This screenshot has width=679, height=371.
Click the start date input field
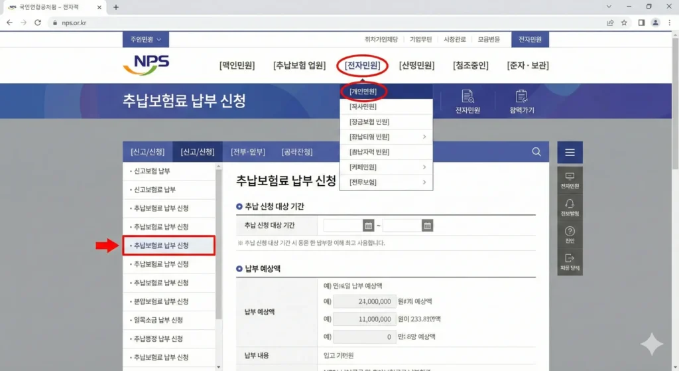pyautogui.click(x=342, y=226)
